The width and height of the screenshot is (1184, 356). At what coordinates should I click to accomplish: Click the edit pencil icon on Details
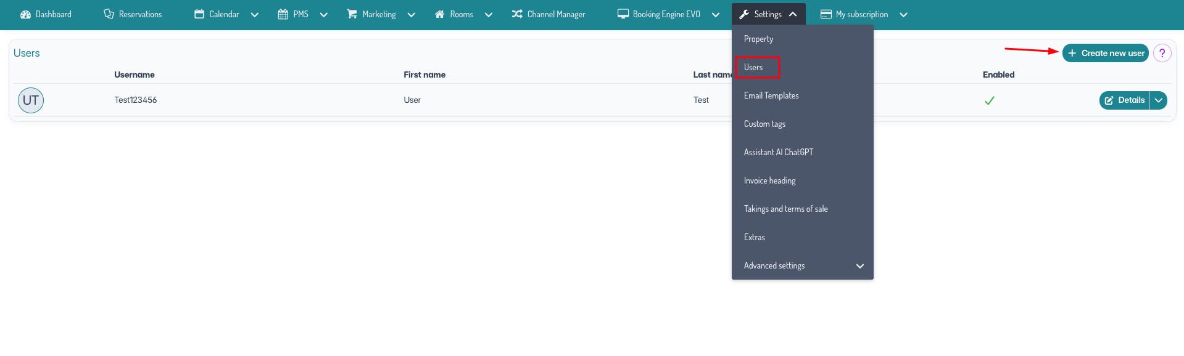(x=1109, y=100)
